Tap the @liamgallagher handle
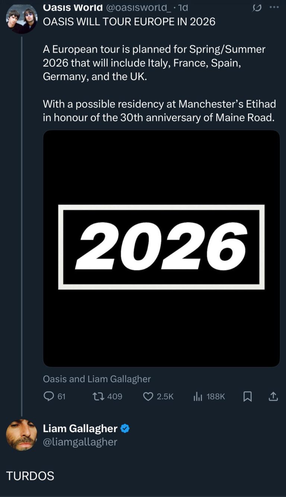Screen dimensions: 286x497 click(x=80, y=442)
